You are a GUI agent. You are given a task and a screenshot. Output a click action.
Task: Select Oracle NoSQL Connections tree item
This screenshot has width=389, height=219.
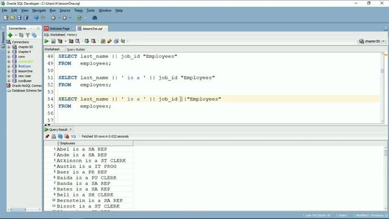24,86
